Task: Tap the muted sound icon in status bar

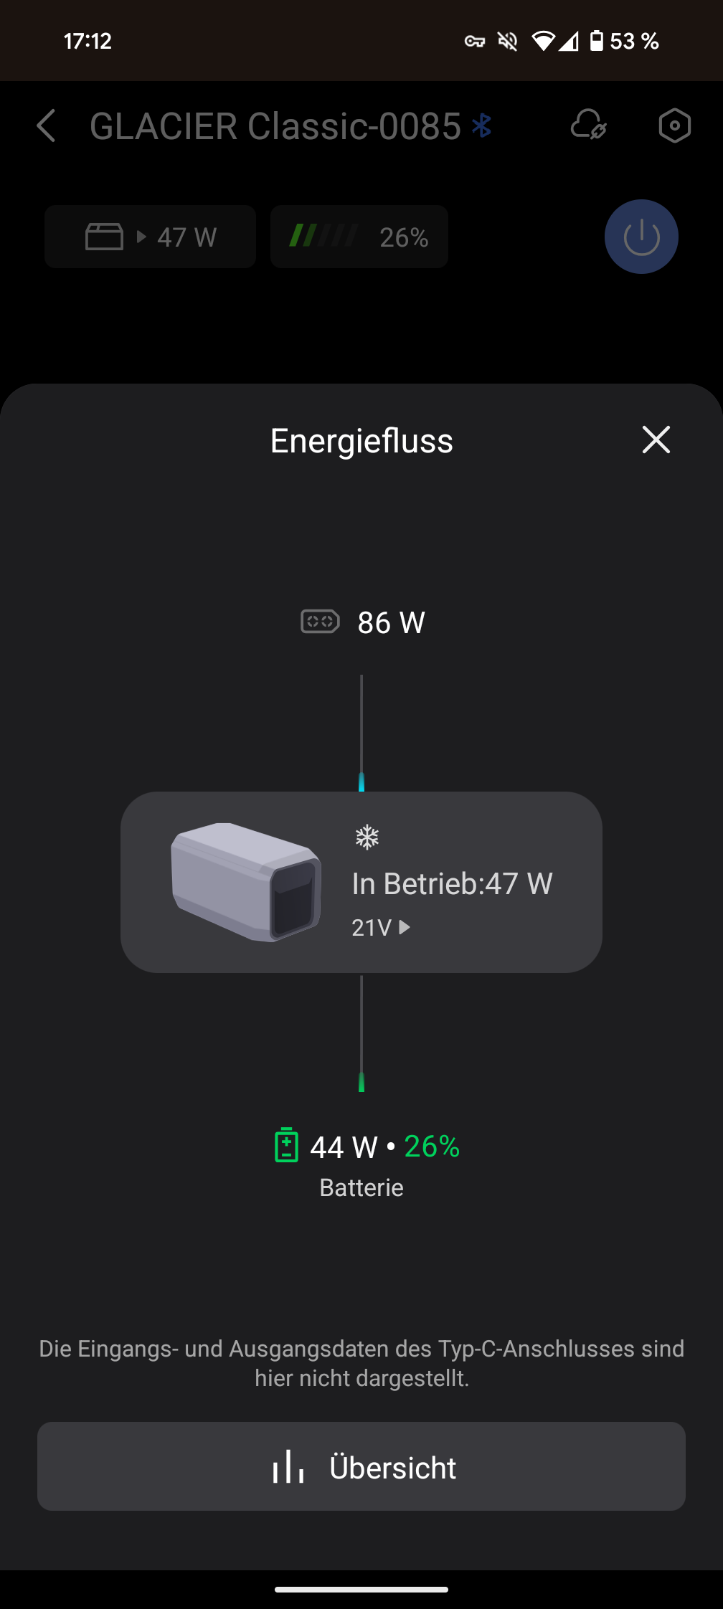Action: (x=507, y=42)
